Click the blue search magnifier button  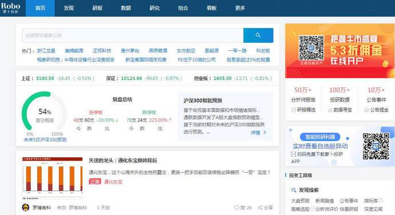258,35
